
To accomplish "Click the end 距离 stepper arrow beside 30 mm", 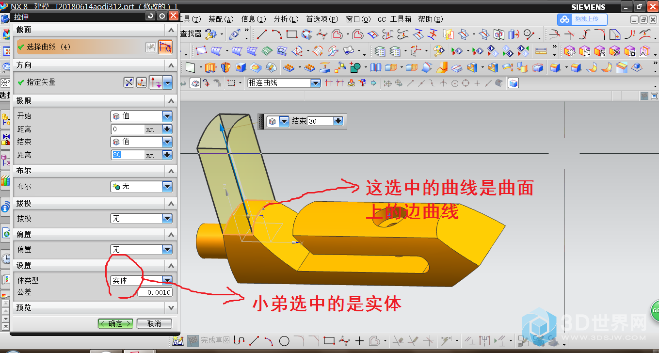I will click(x=167, y=155).
